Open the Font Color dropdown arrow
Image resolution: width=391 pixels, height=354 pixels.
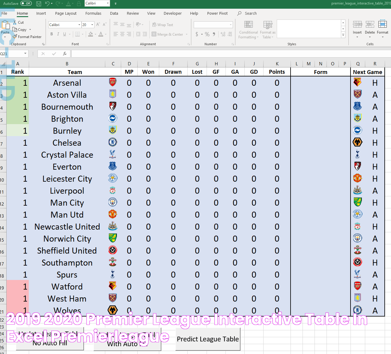point(106,34)
